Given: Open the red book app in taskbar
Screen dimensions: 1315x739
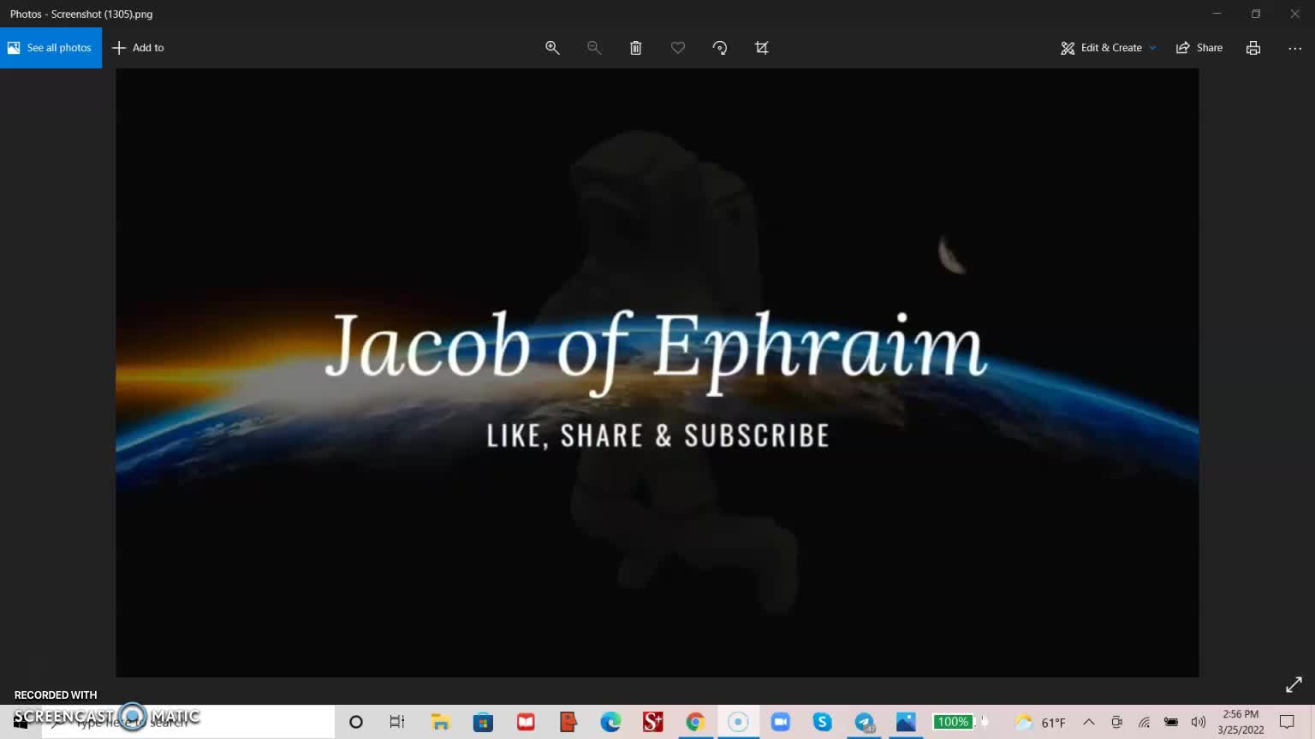Looking at the screenshot, I should [526, 722].
